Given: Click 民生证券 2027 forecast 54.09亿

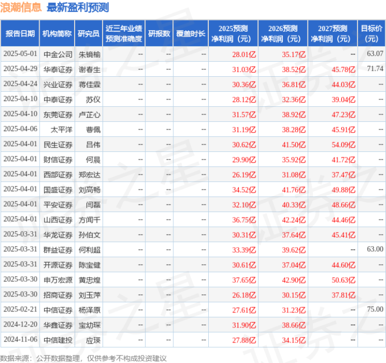Looking at the screenshot, I should point(344,145).
